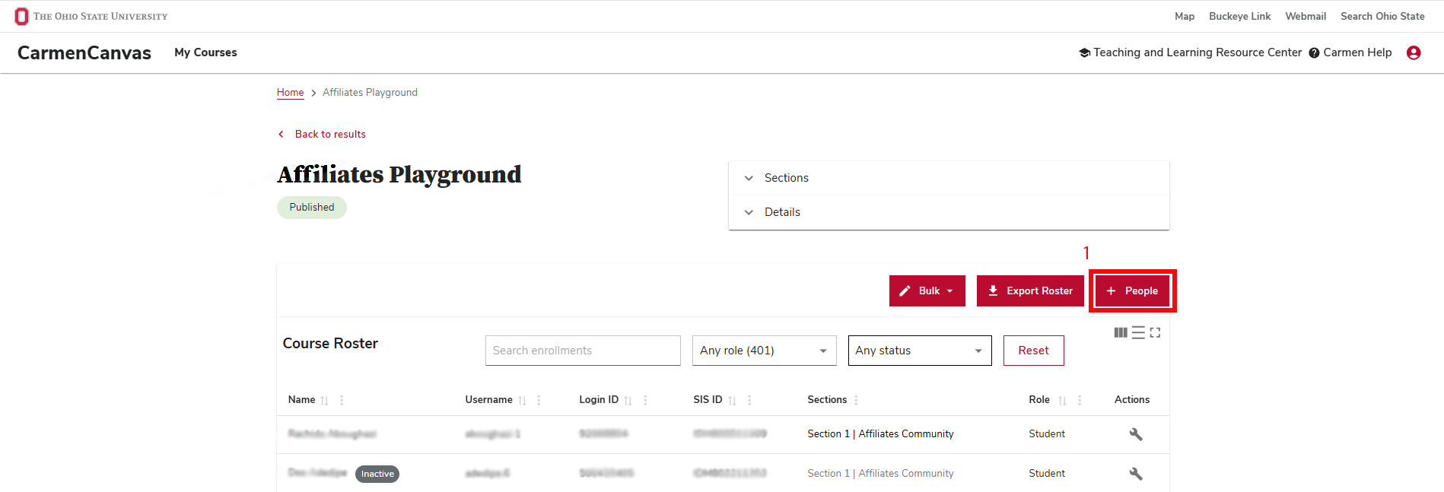Screen dimensions: 1444x492
Task: Open the Any role (401) dropdown
Action: click(x=765, y=351)
